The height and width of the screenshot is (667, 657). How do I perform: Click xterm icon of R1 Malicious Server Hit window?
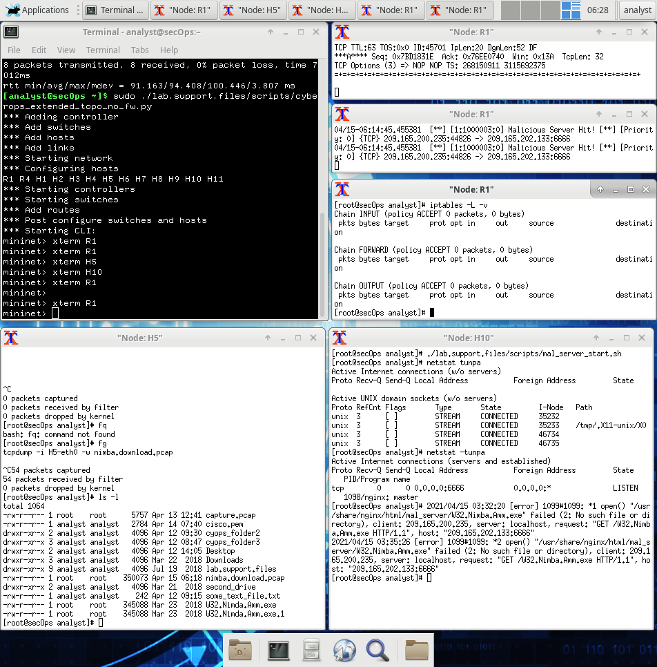342,114
